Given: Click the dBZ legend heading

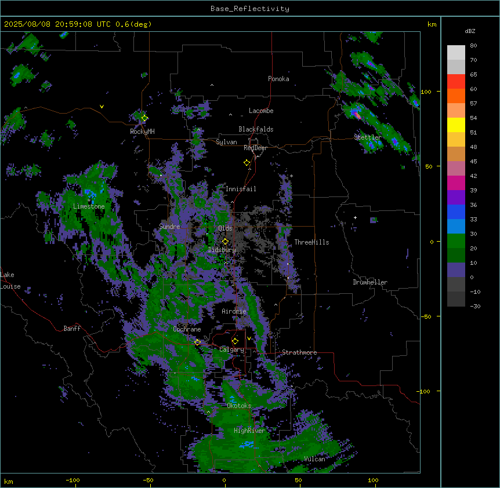Looking at the screenshot, I should click(470, 31).
